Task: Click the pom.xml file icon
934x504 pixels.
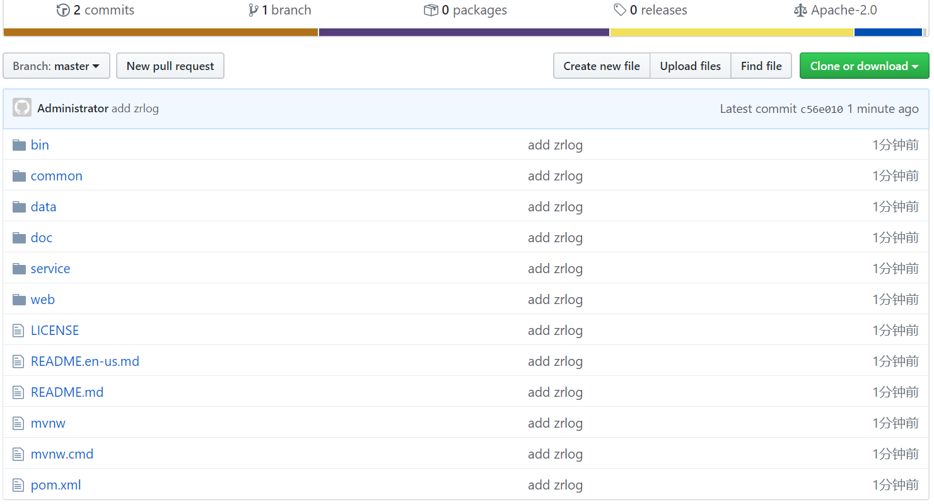Action: pos(18,485)
